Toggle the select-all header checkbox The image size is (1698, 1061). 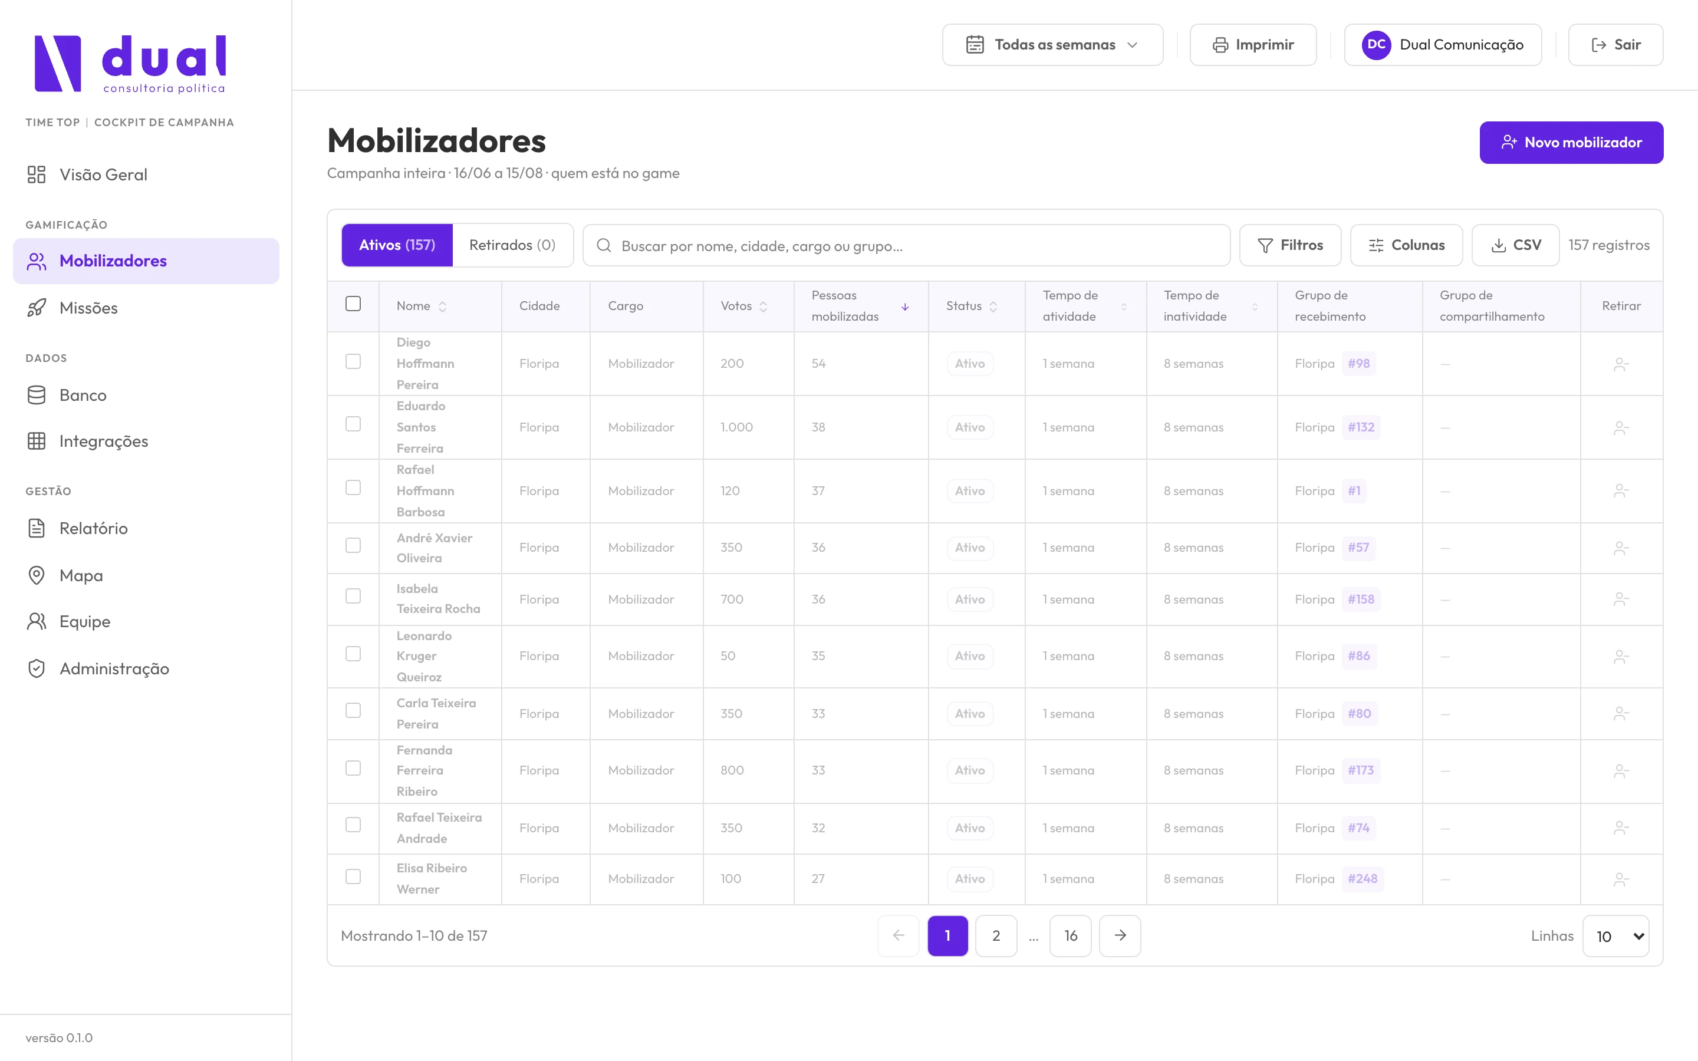(353, 304)
